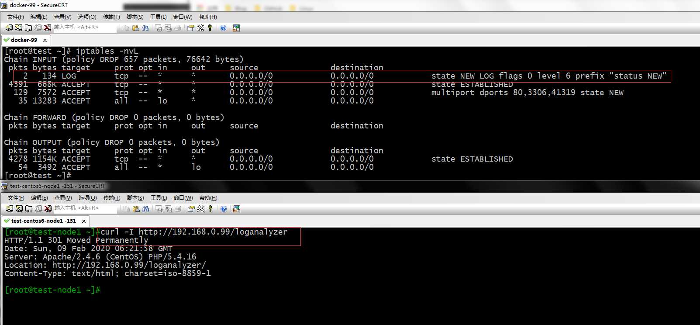Open 编辑(E) menu in test-centos6-node1 window
This screenshot has height=325, width=700.
coord(39,198)
